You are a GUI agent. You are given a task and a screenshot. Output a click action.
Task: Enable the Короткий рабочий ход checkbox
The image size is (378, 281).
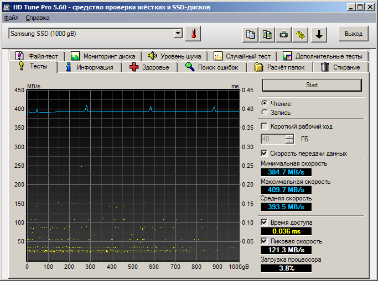265,126
